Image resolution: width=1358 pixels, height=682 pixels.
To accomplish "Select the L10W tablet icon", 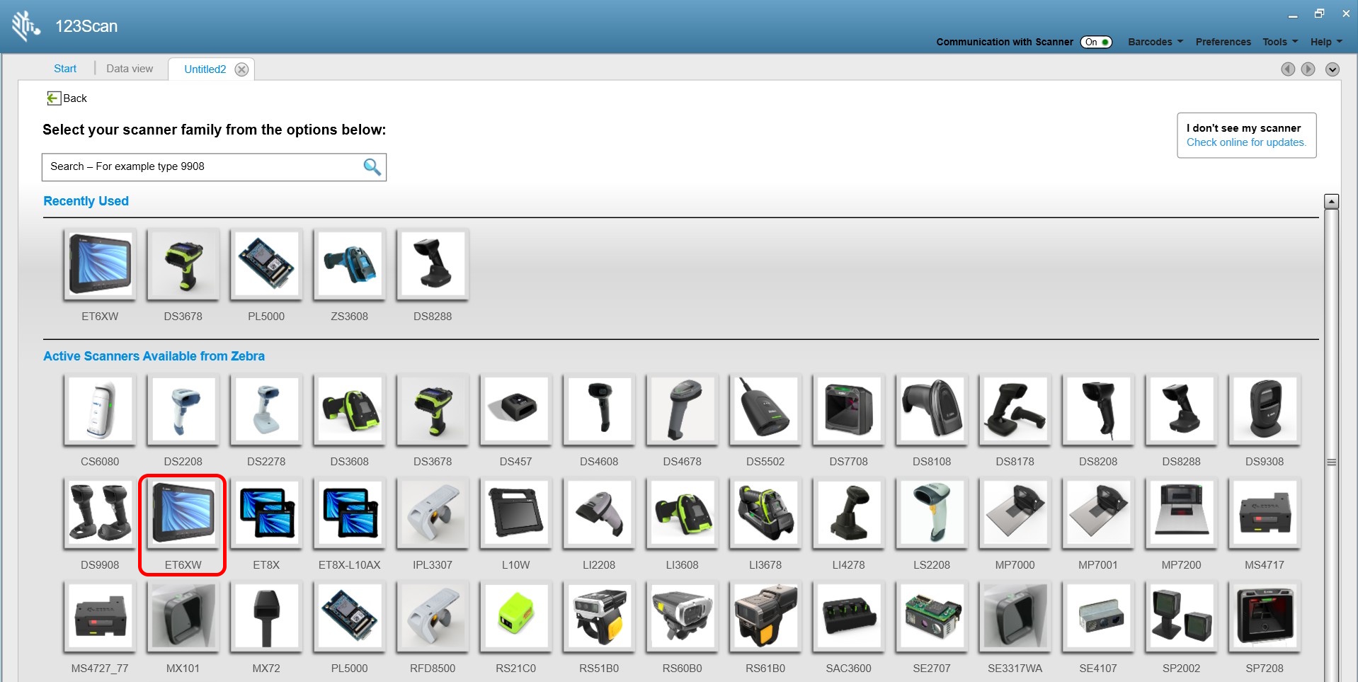I will coord(516,513).
